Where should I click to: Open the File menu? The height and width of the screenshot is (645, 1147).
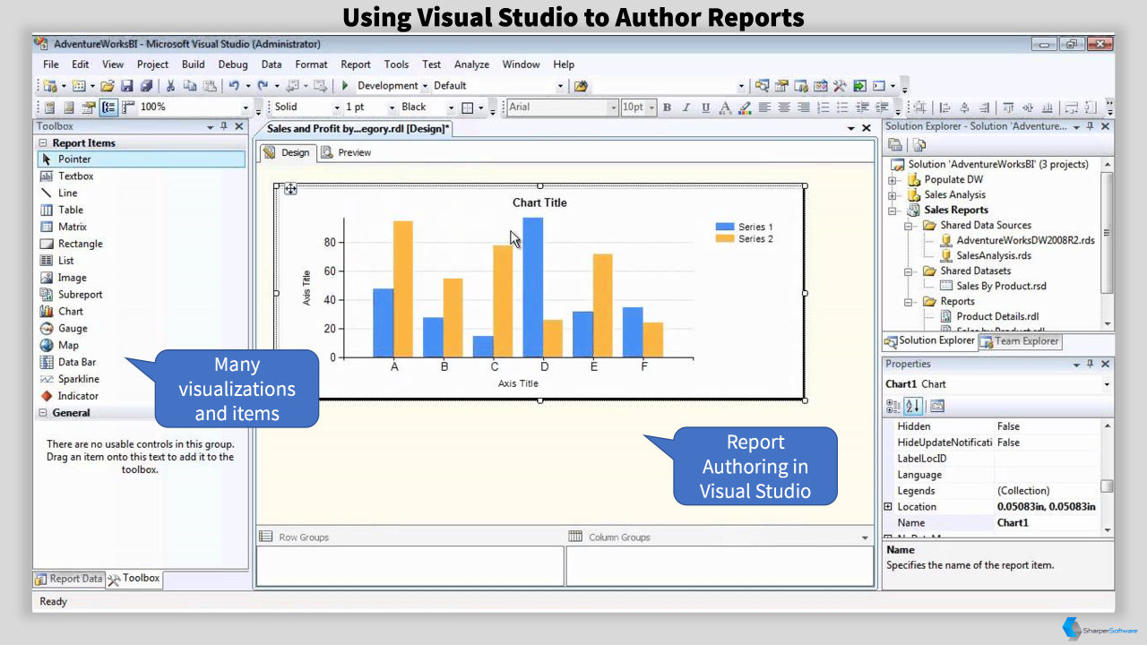[x=51, y=64]
